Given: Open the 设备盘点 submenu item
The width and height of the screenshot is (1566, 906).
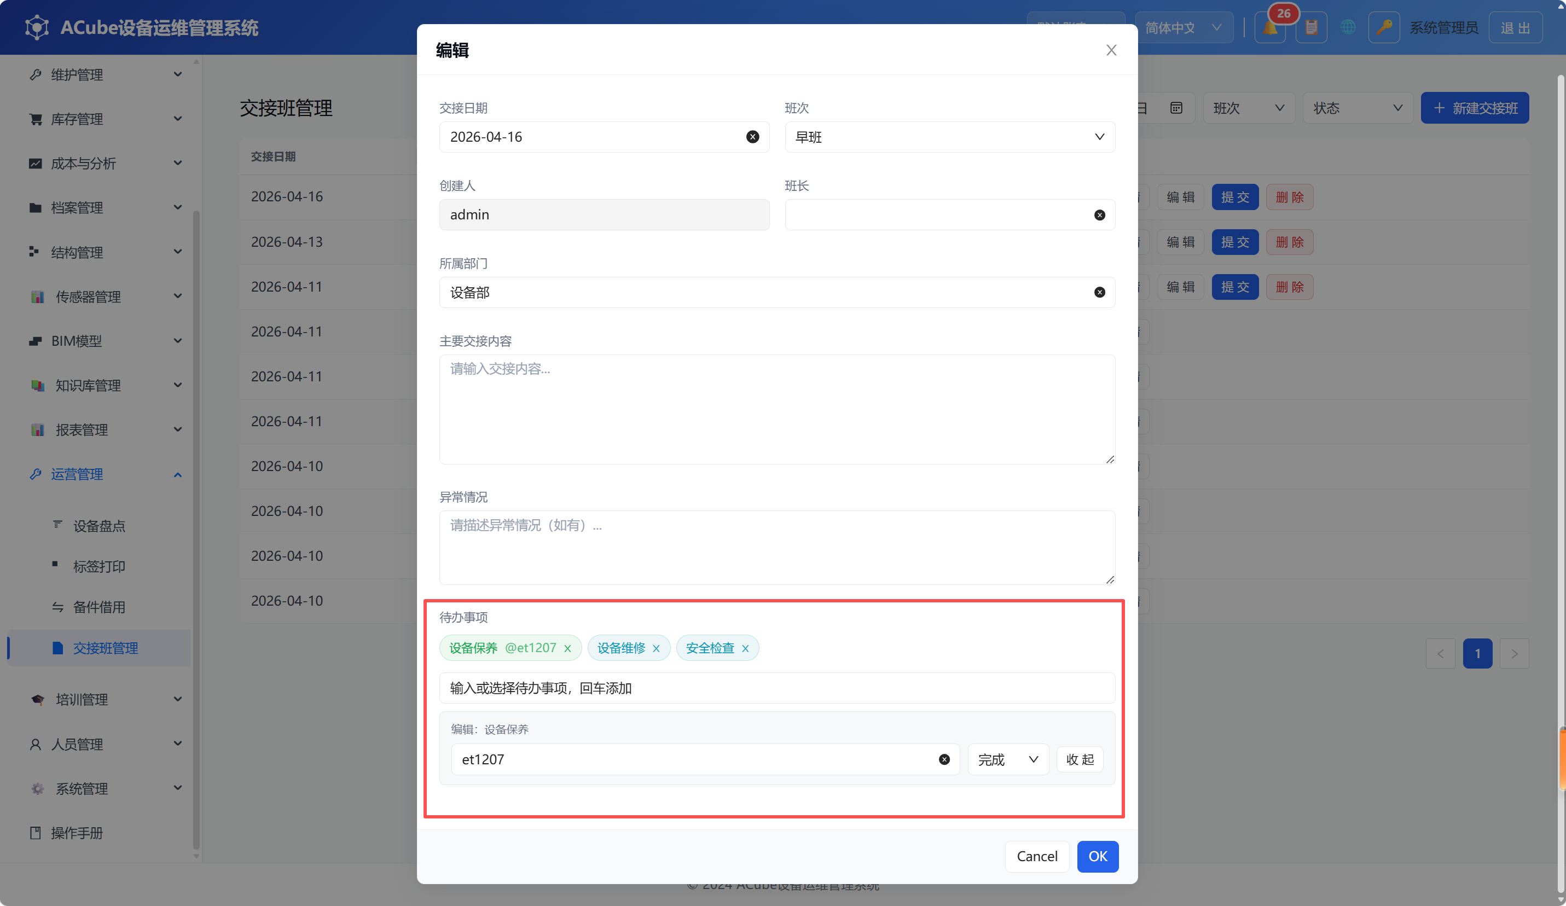Looking at the screenshot, I should [x=100, y=526].
